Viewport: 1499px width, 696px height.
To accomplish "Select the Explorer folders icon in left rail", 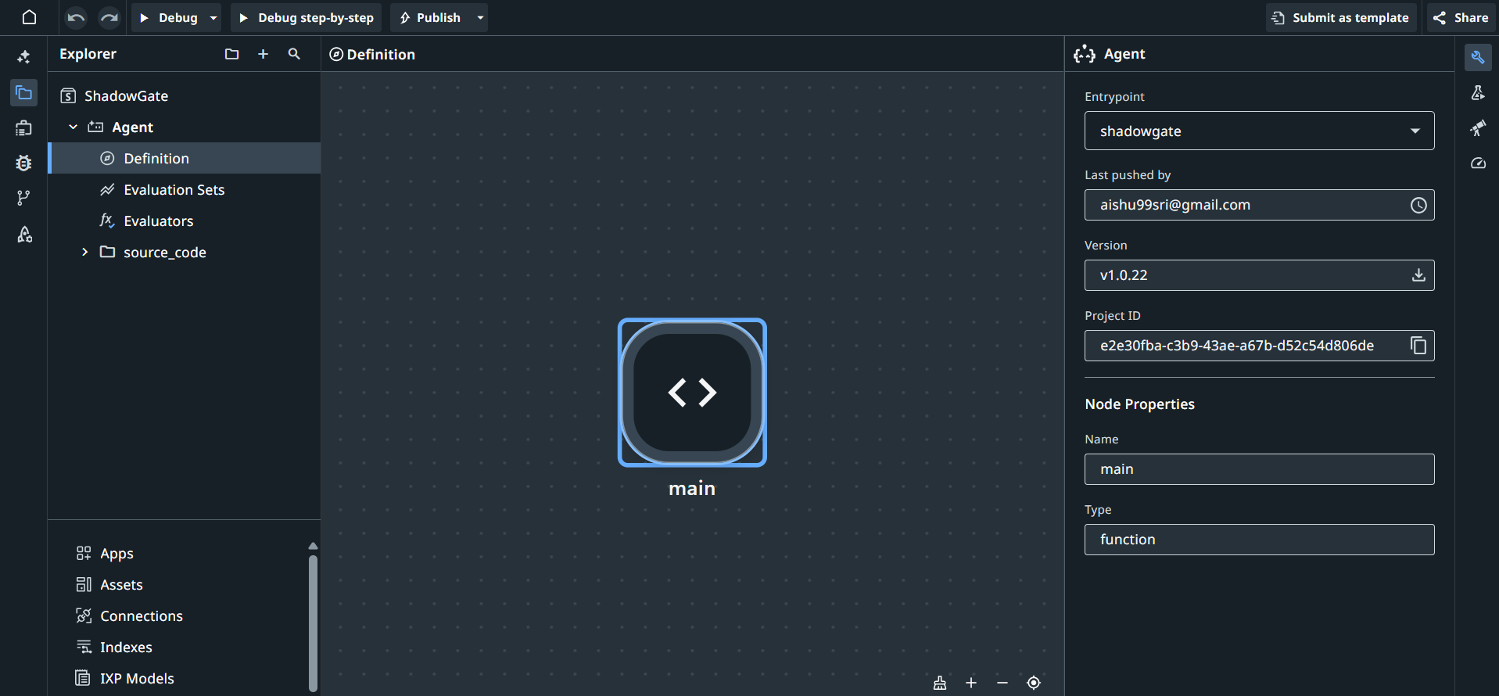I will click(x=24, y=92).
